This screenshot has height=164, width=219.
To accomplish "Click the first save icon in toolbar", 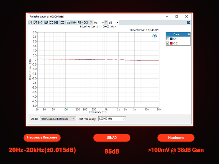I will (x=31, y=23).
